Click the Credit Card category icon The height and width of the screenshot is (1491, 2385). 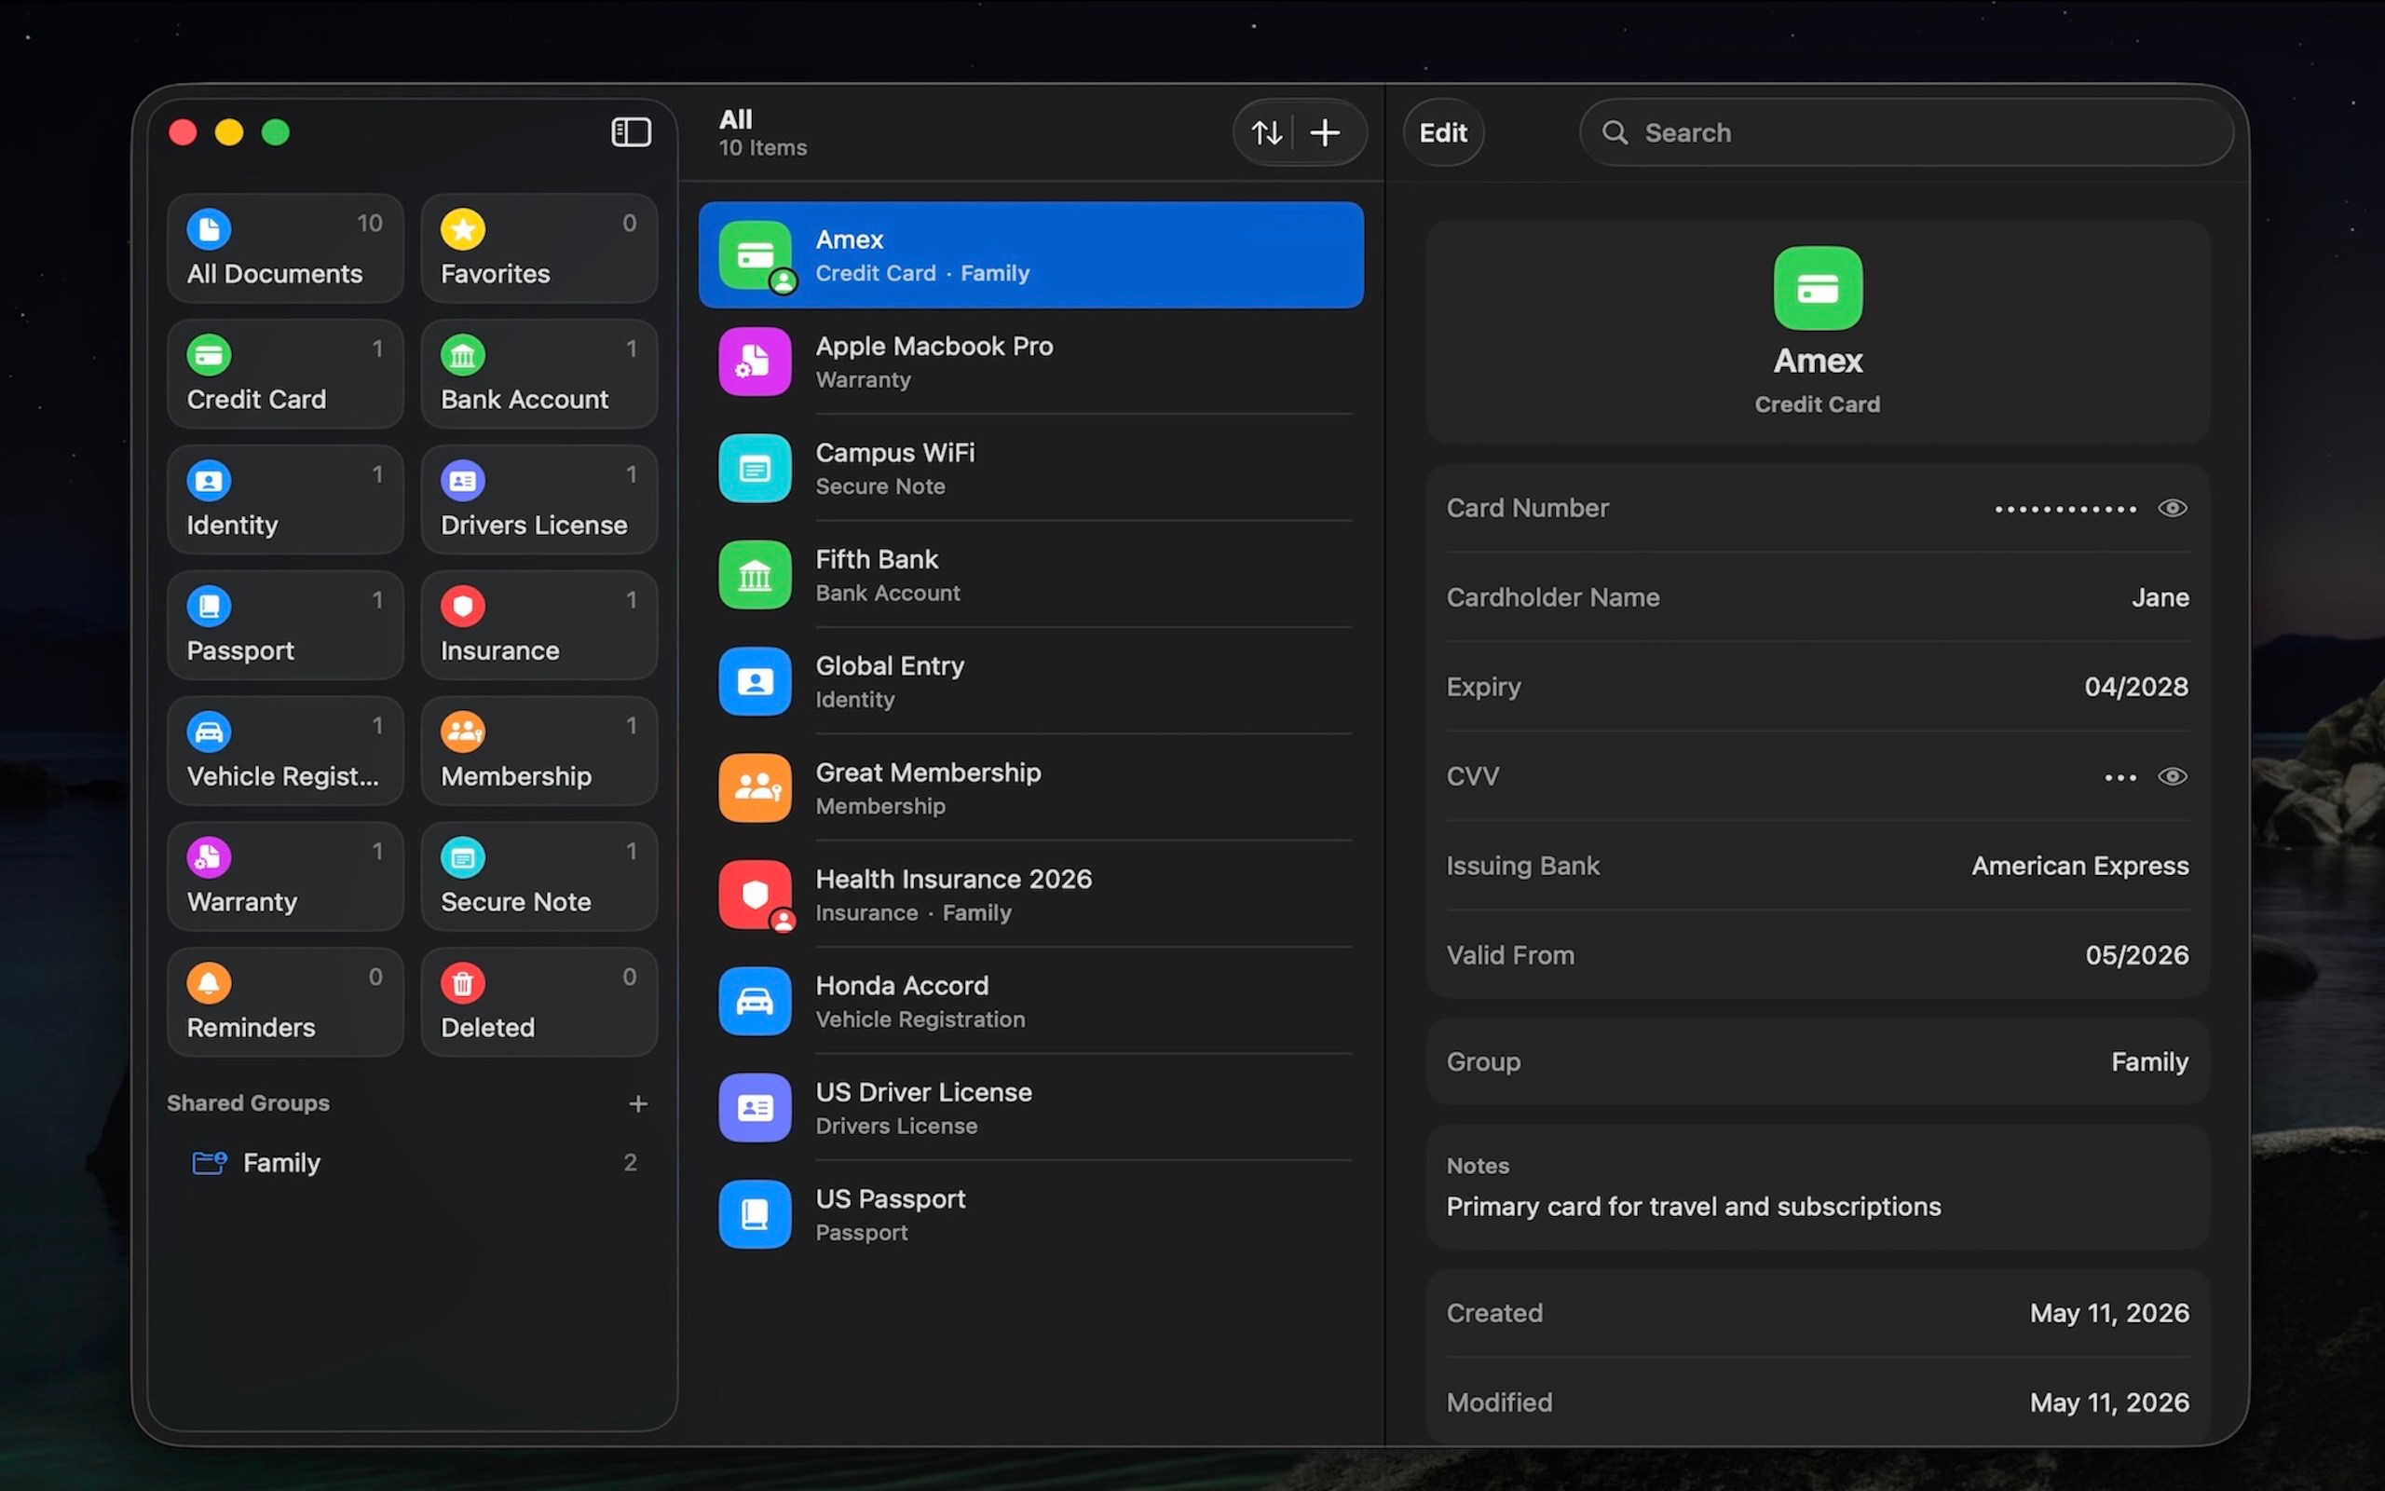[x=209, y=355]
